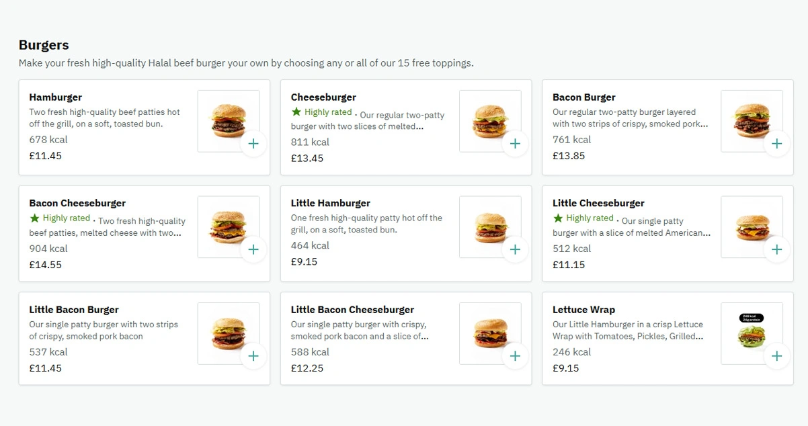Tap plus icon on Little Cheeseburger
The height and width of the screenshot is (426, 808).
click(776, 249)
